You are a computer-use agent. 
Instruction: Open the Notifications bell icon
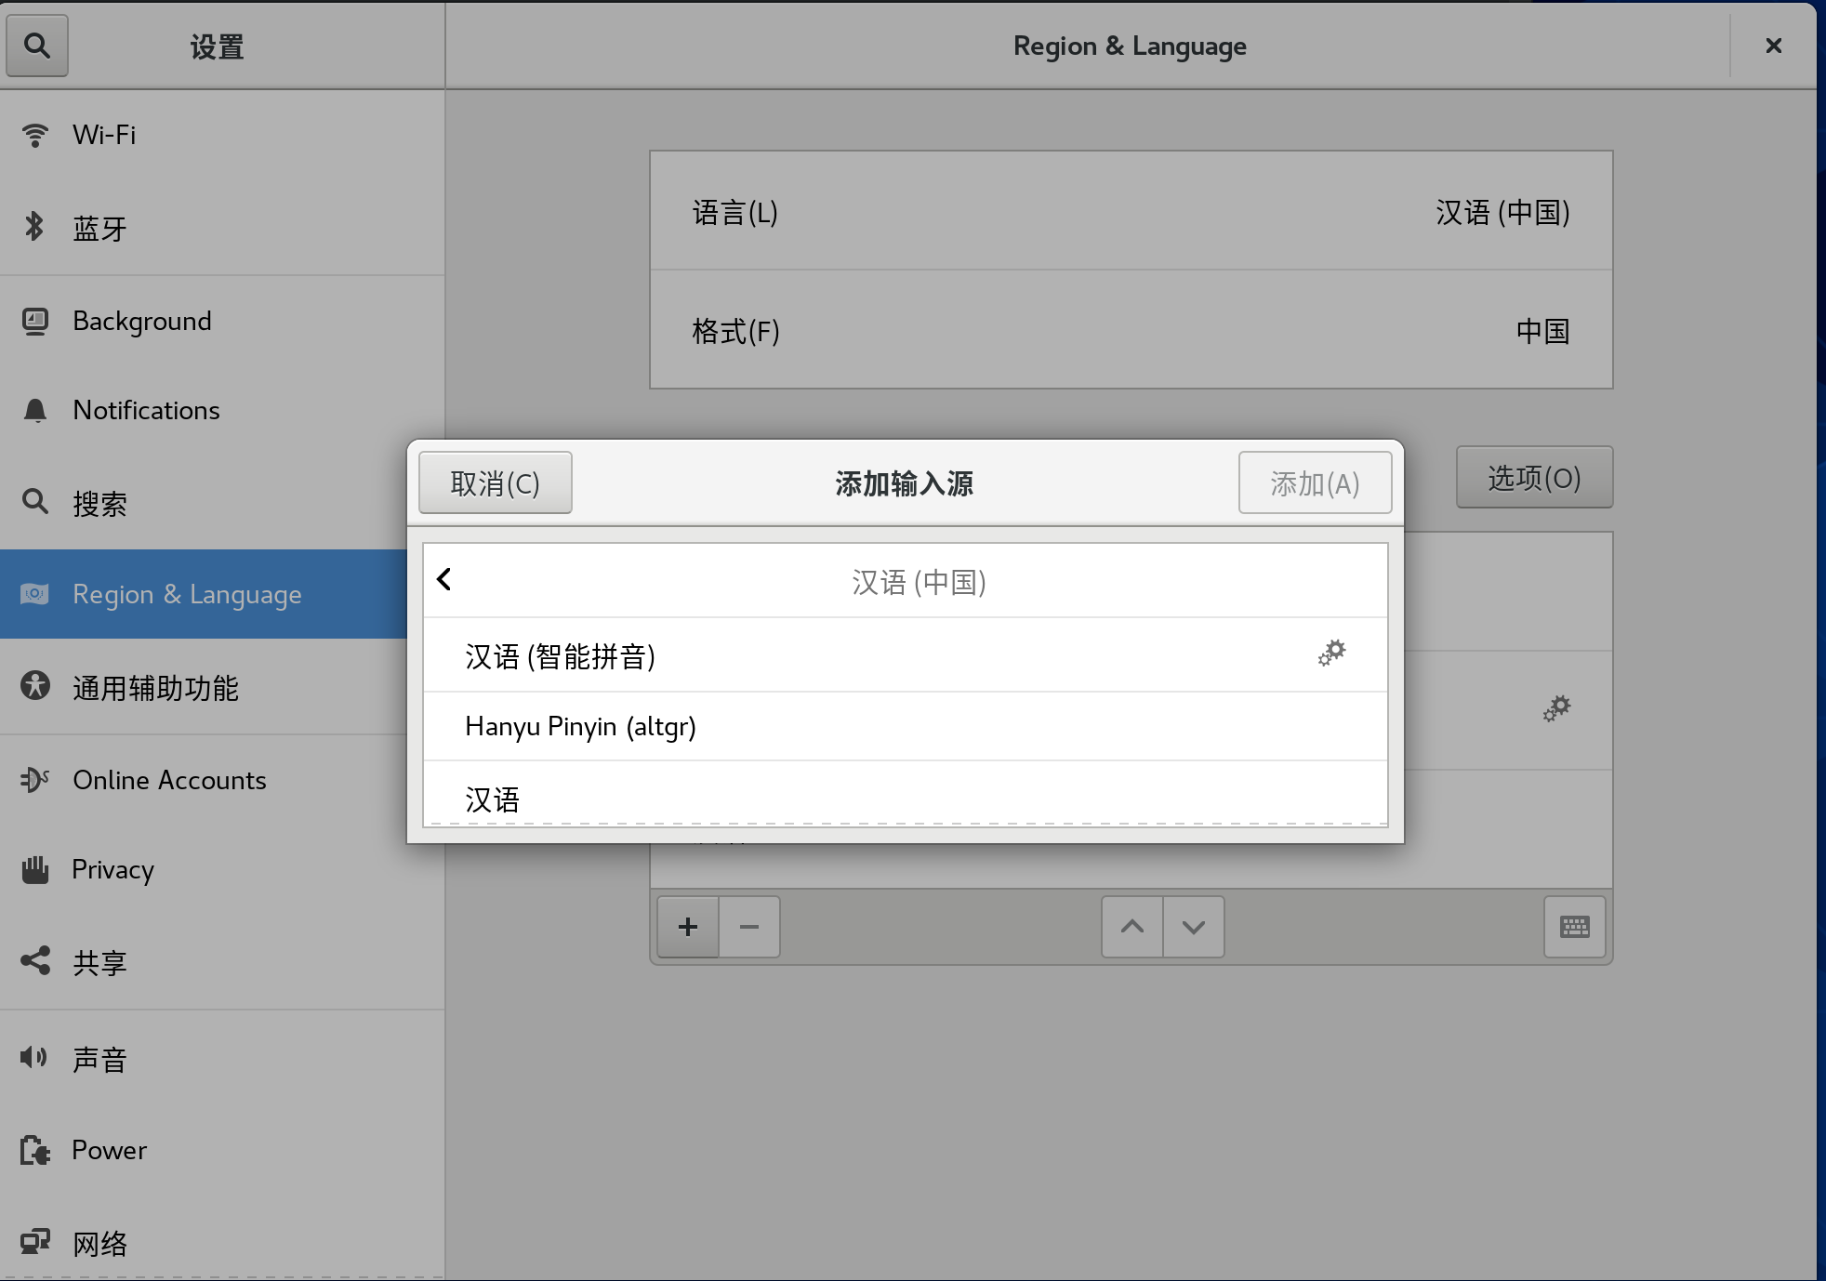click(x=35, y=410)
